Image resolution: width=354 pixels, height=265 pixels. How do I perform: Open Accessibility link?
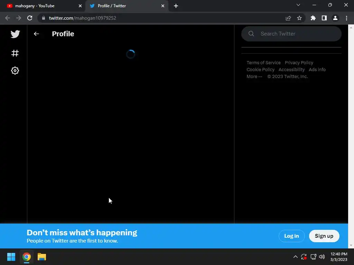[x=291, y=70]
